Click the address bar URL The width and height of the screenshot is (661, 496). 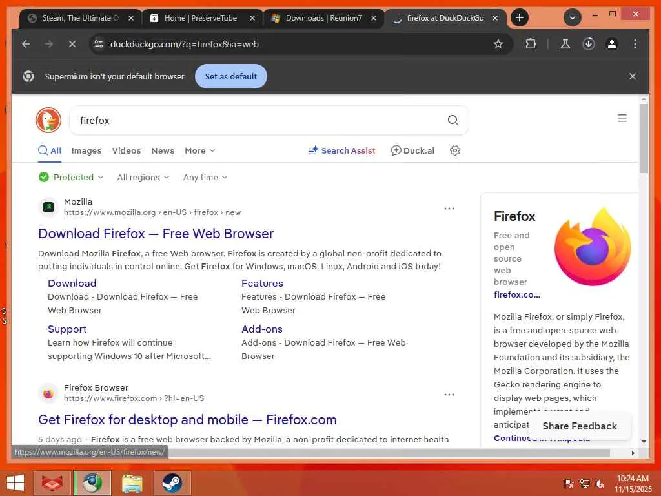coord(184,44)
